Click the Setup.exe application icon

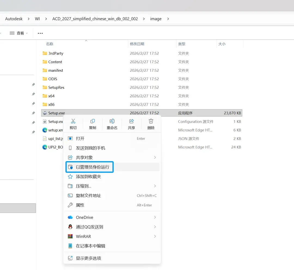(x=45, y=113)
